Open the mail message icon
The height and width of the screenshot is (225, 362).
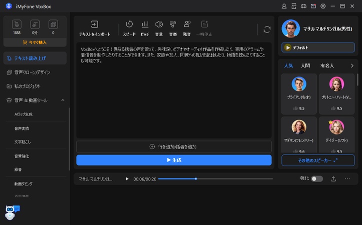coord(313,6)
